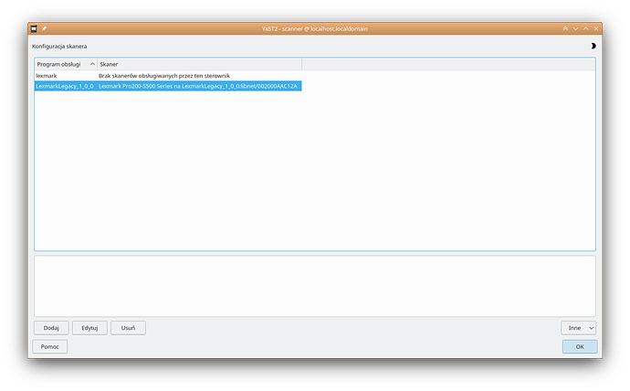Screen dimensions: 630x391
Task: Click the pin window icon in title bar
Action: [43, 29]
